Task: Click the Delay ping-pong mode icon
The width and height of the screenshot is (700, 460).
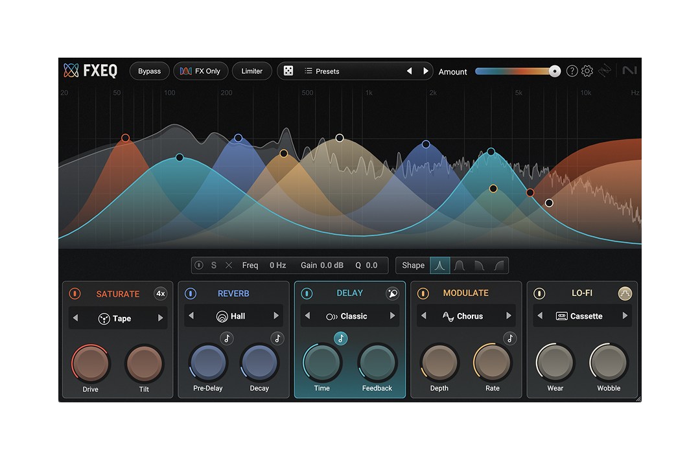Action: coord(392,293)
